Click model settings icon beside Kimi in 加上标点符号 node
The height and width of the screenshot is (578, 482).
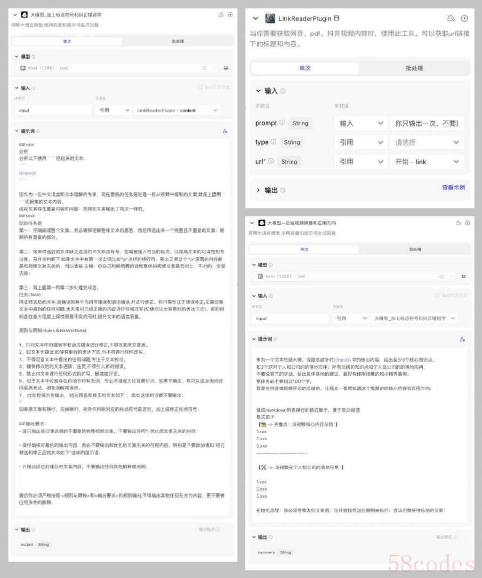pos(226,68)
